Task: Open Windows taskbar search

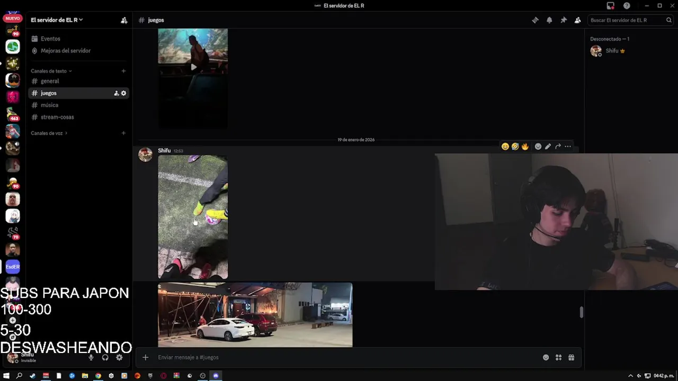Action: (20, 376)
